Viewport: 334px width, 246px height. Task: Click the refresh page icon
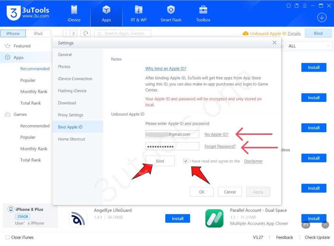[x=85, y=33]
